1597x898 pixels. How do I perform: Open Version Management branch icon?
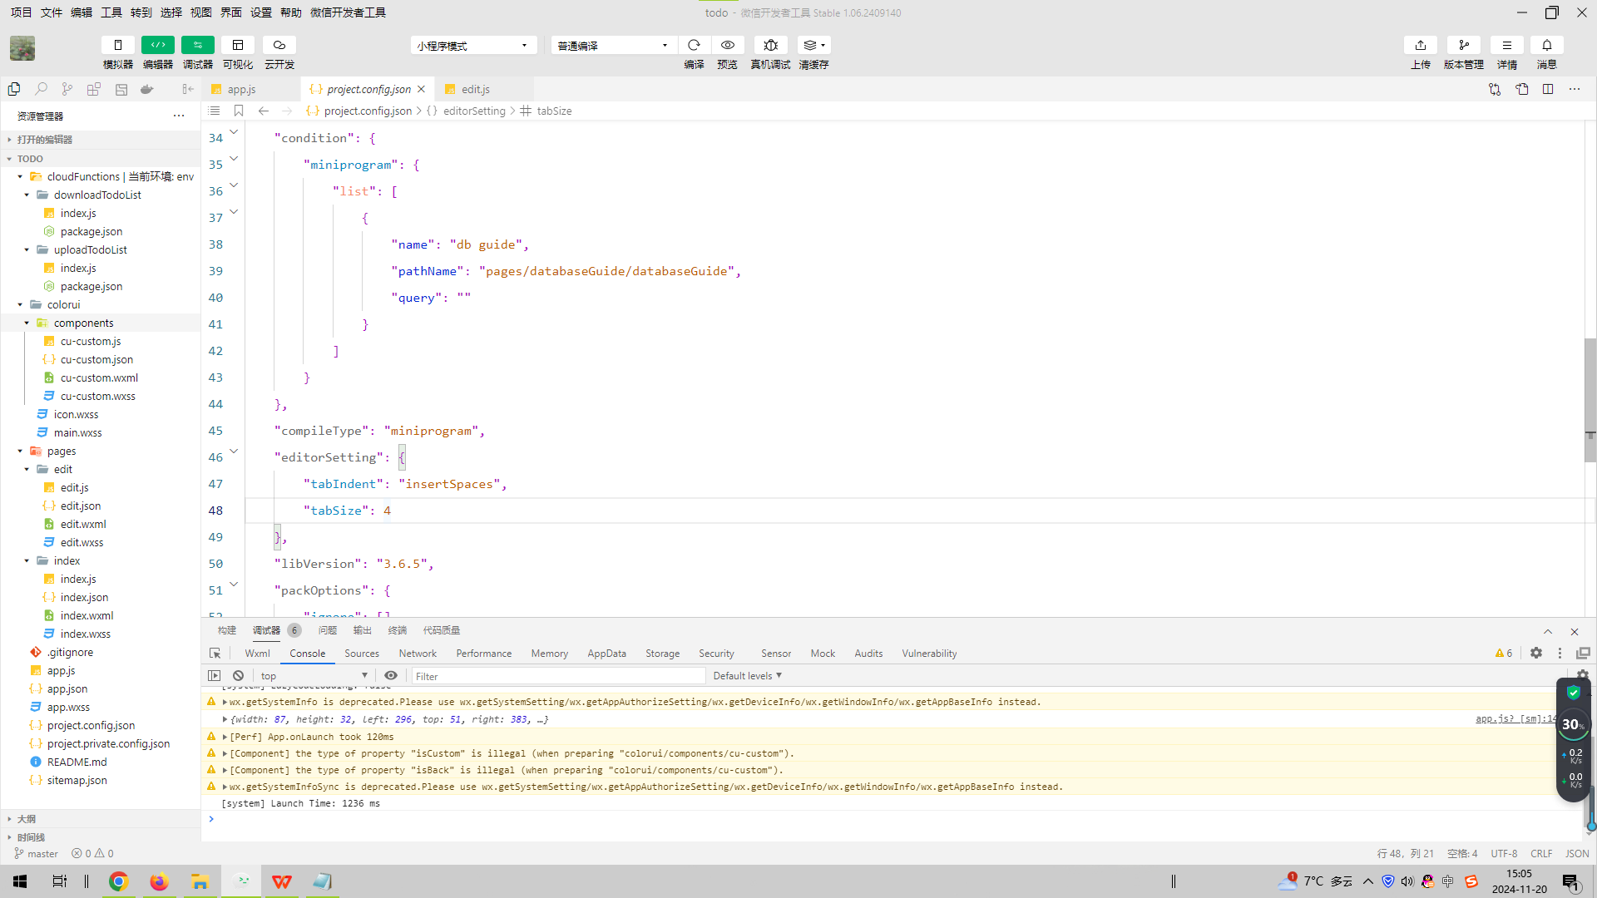[x=1463, y=45]
